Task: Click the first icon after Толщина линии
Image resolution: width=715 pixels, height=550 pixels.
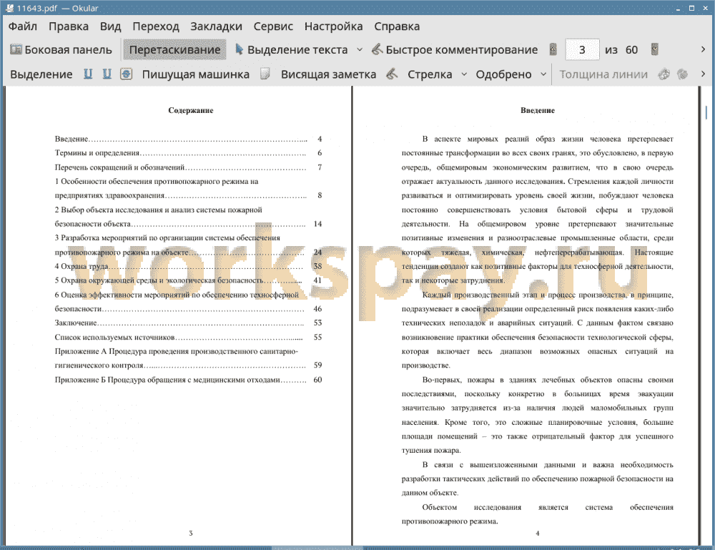Action: (x=664, y=74)
